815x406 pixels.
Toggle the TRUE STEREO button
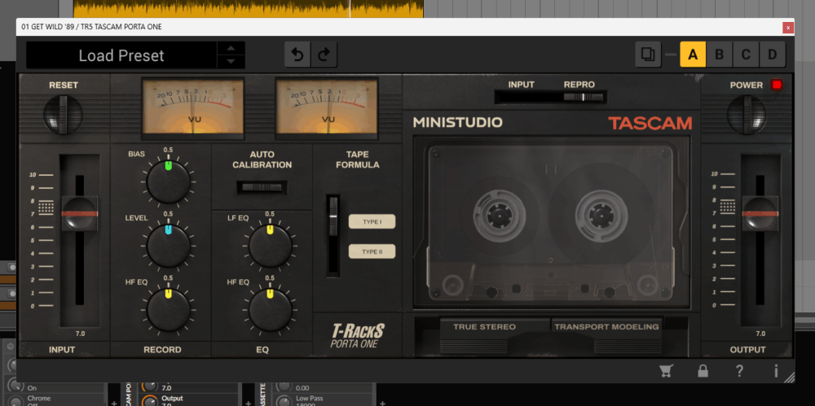[x=484, y=326]
